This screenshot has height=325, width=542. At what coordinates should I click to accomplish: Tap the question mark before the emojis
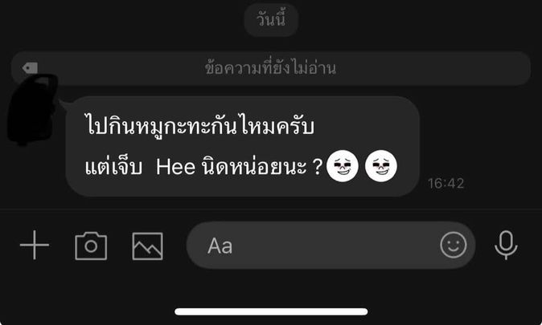tap(317, 167)
